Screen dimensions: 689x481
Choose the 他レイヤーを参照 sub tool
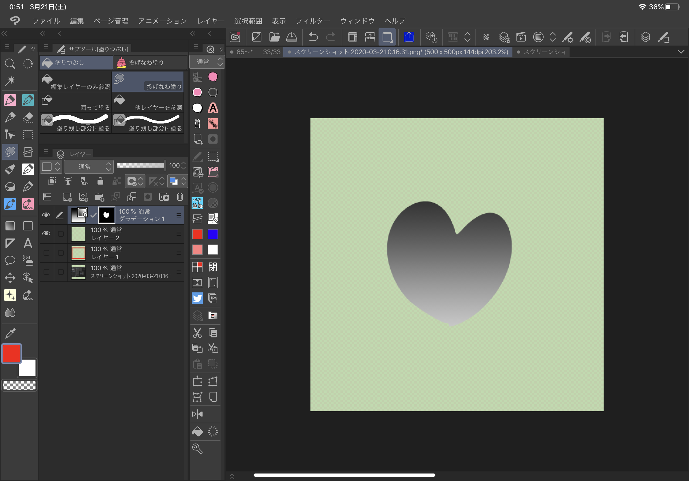[x=148, y=103]
